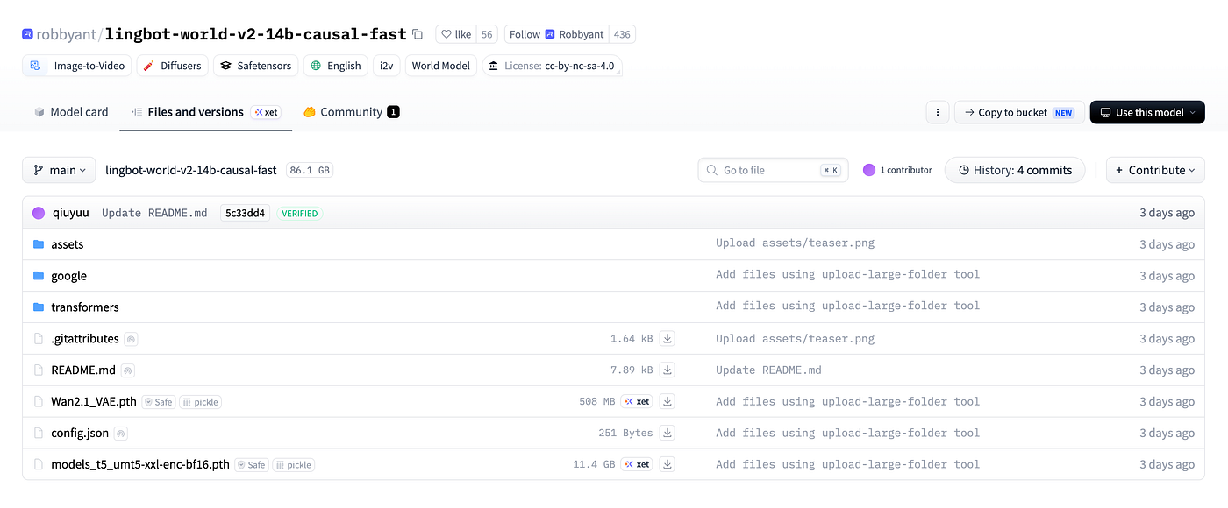Open the 56 likes count
Screen dimensions: 1228x508
(487, 34)
